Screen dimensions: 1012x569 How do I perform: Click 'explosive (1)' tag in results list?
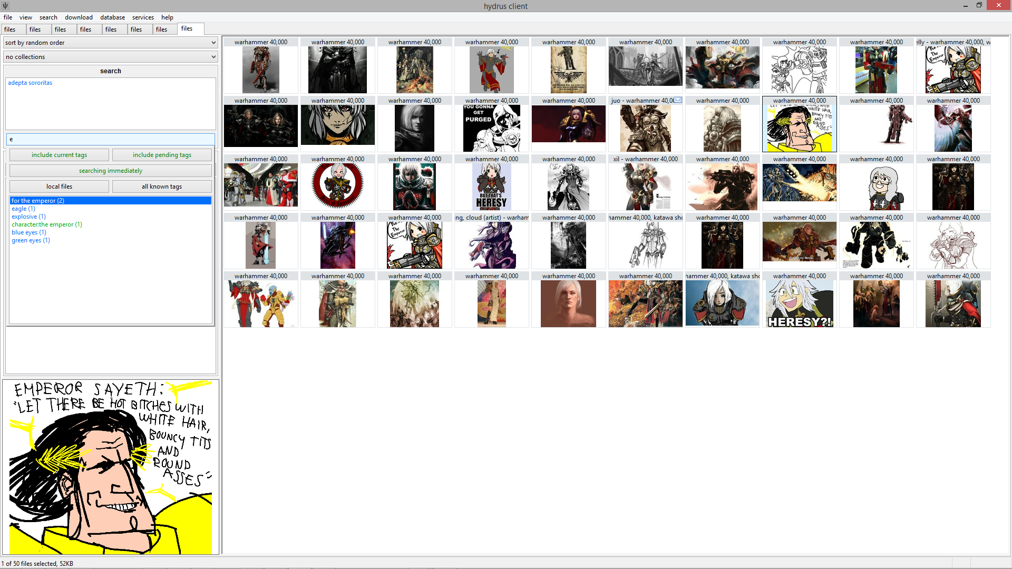click(28, 216)
